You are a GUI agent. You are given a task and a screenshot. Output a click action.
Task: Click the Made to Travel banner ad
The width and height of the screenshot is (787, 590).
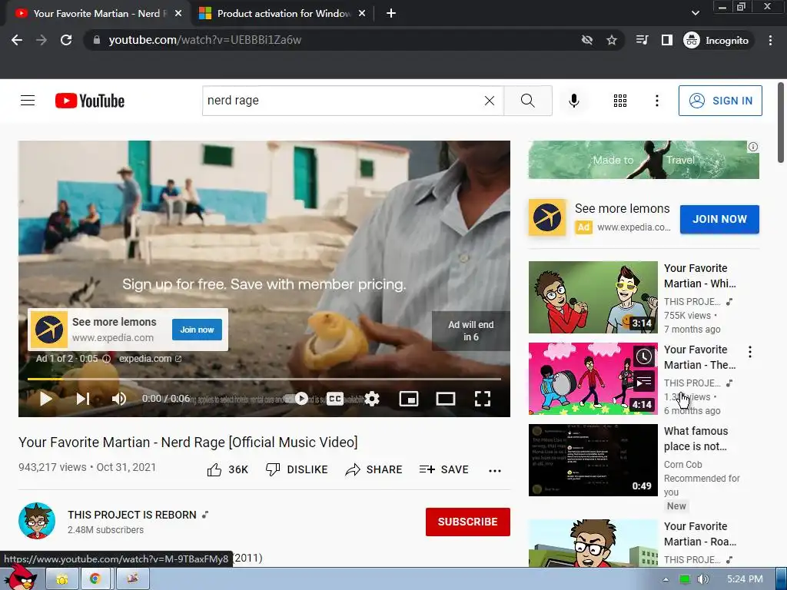(643, 160)
